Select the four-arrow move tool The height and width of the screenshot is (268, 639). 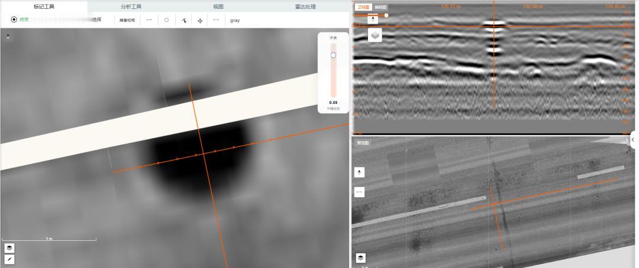[200, 20]
